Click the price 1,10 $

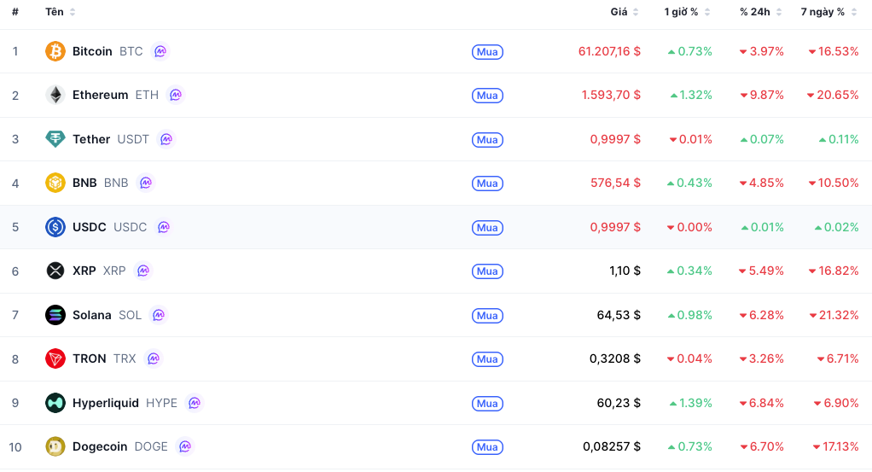click(625, 271)
